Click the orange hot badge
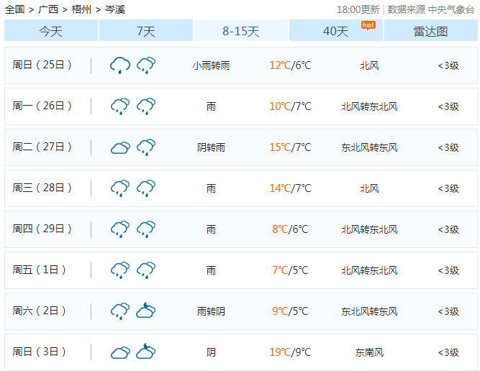This screenshot has height=371, width=480. (x=368, y=24)
